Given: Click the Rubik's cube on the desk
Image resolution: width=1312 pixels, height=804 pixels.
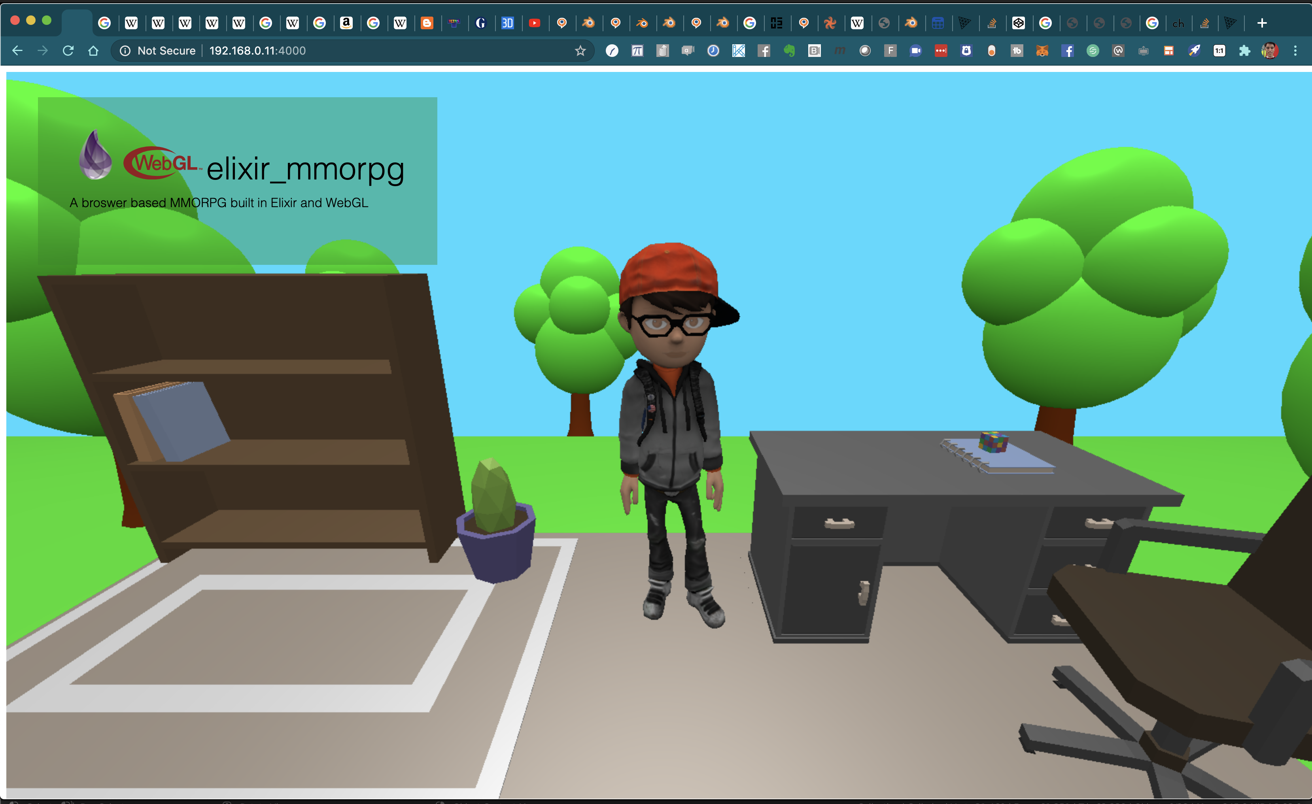Looking at the screenshot, I should 994,442.
